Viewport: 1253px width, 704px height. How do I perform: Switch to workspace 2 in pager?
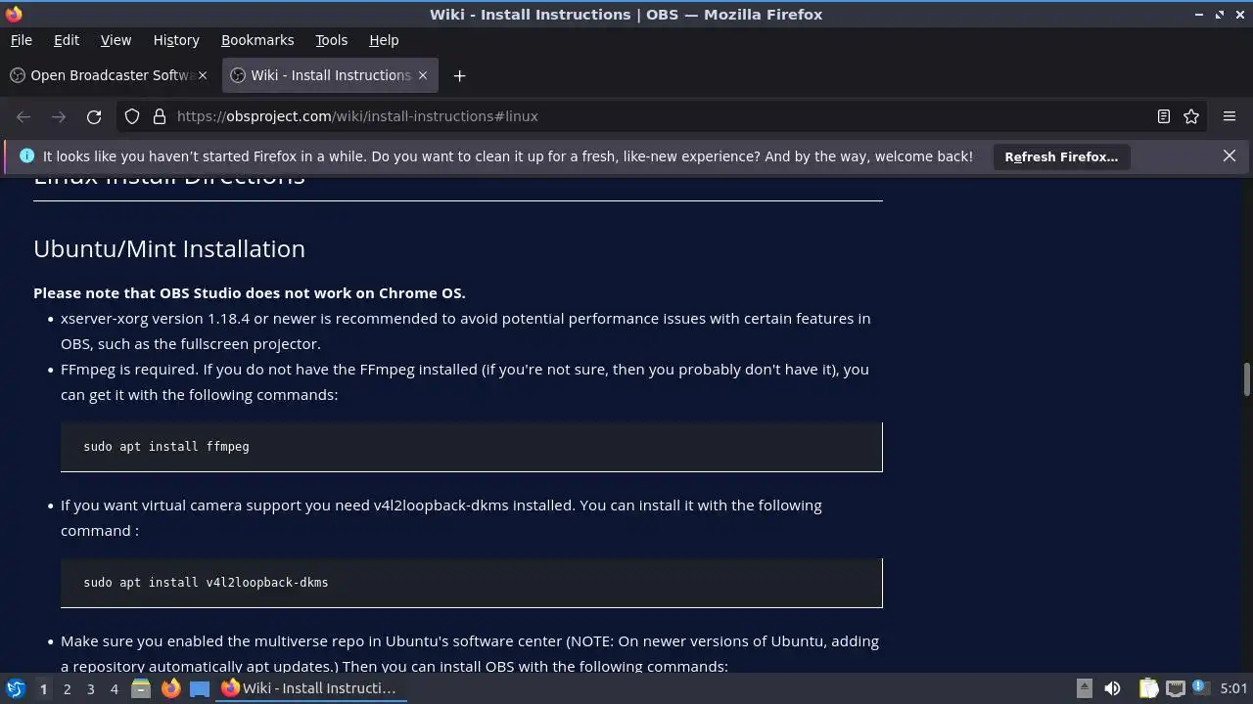point(67,688)
